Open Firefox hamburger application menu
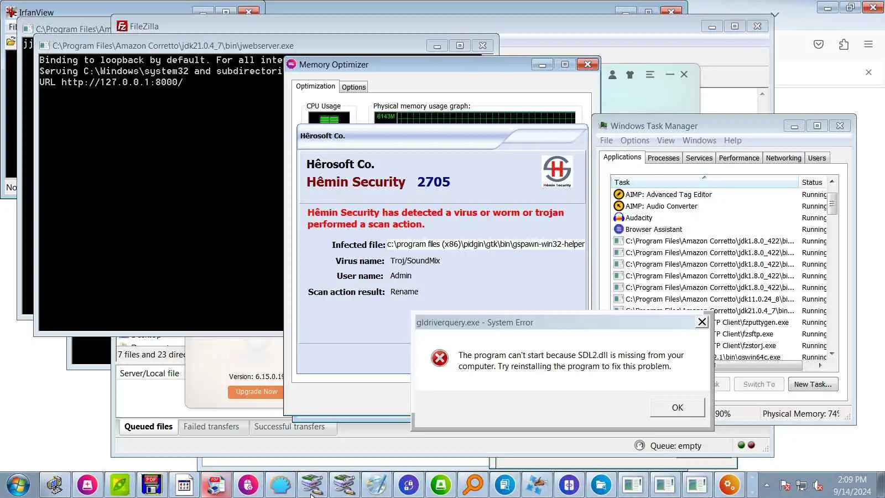Image resolution: width=885 pixels, height=498 pixels. tap(868, 44)
